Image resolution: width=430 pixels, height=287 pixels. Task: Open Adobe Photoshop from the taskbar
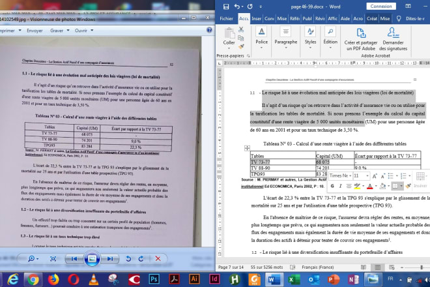(154, 280)
